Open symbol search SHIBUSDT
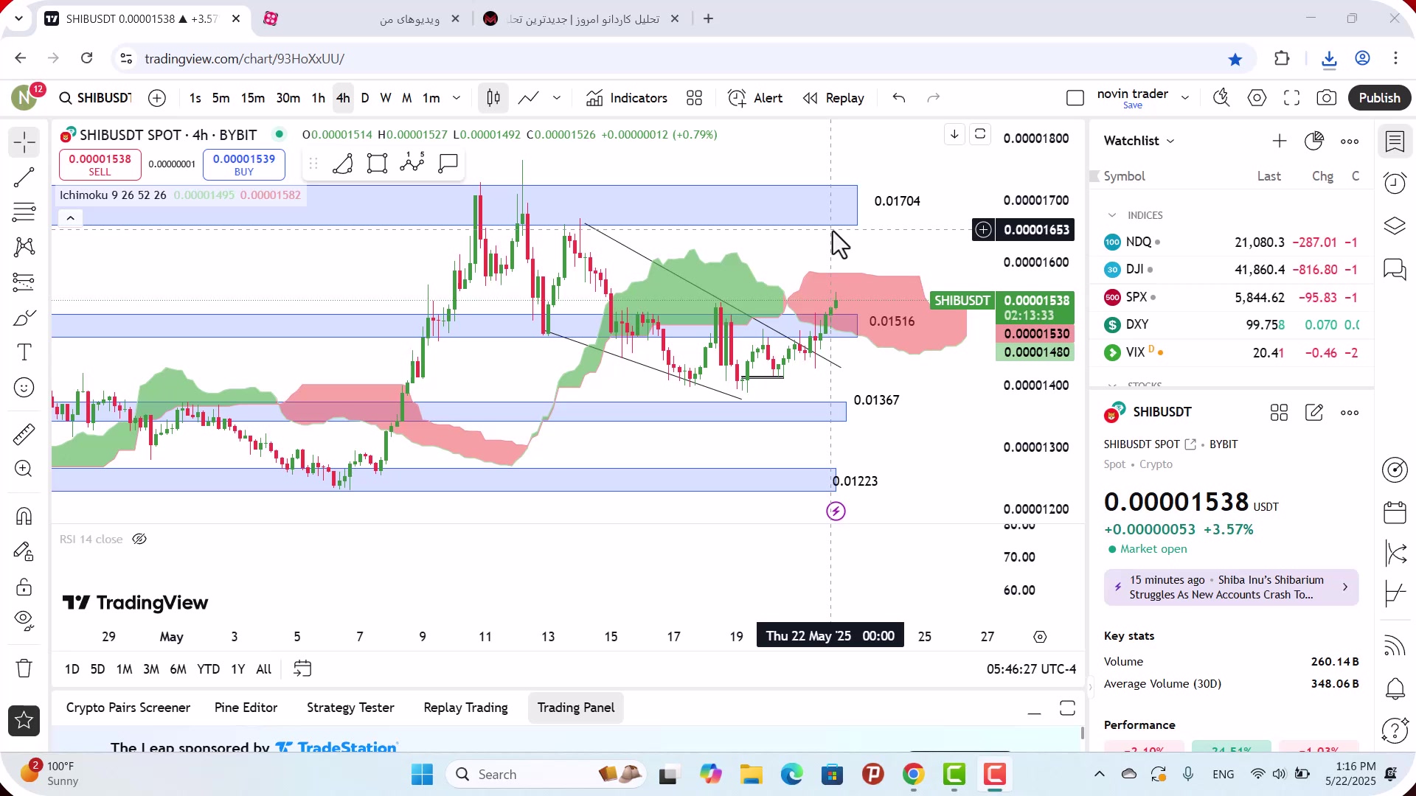 pos(95,98)
